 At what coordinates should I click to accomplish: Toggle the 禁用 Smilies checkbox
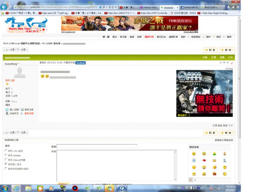[x=6, y=155]
